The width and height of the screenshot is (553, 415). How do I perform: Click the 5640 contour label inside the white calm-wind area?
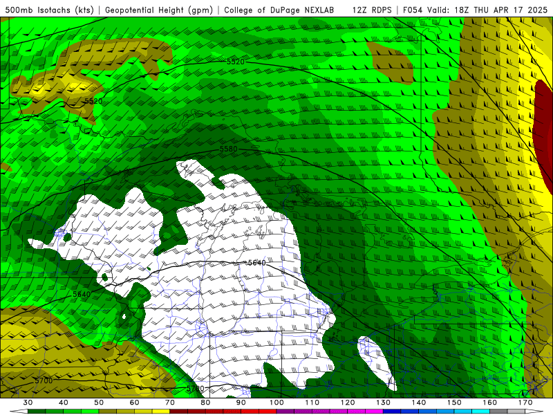[x=256, y=263]
